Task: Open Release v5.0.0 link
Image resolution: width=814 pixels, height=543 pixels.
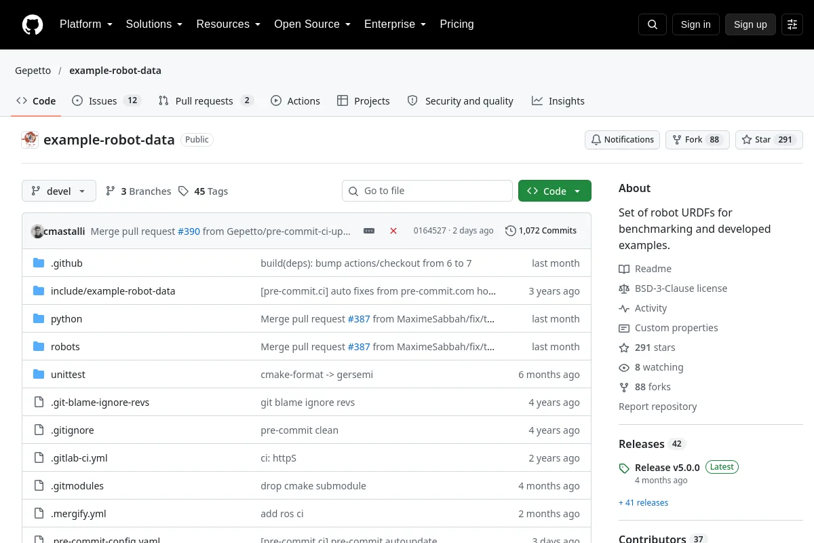Action: click(x=667, y=468)
